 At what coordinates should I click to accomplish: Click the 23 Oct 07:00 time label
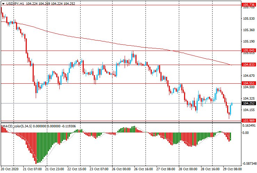99,169
